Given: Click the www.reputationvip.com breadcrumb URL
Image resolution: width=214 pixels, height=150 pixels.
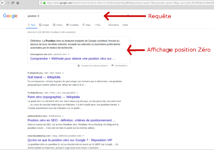Looking at the screenshot, I should (55, 136).
